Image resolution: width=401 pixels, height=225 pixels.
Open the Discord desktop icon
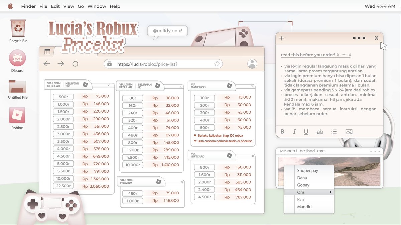(17, 58)
